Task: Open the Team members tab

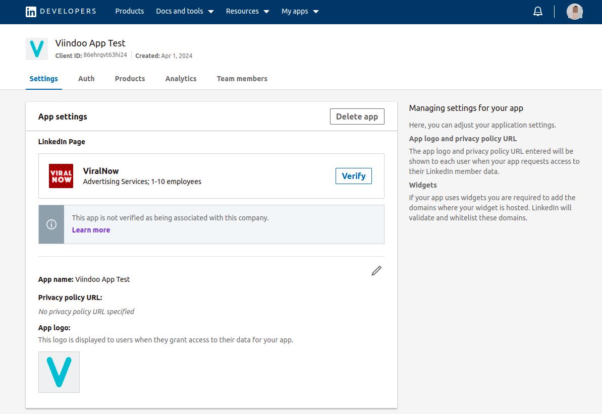Action: click(242, 79)
